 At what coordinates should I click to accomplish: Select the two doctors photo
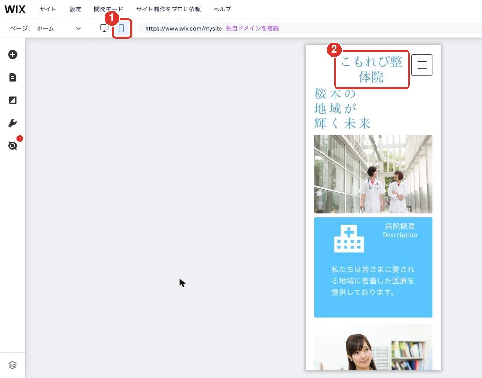click(373, 174)
